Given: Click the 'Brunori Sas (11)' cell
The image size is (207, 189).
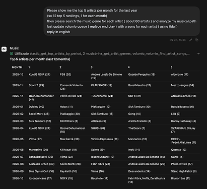Looking at the screenshot, I should click(x=181, y=178).
